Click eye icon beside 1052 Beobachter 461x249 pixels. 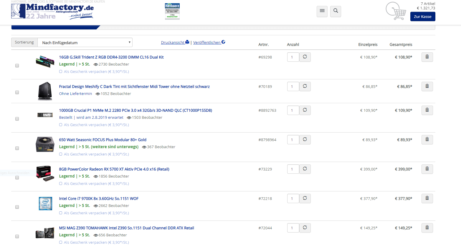tap(98, 94)
